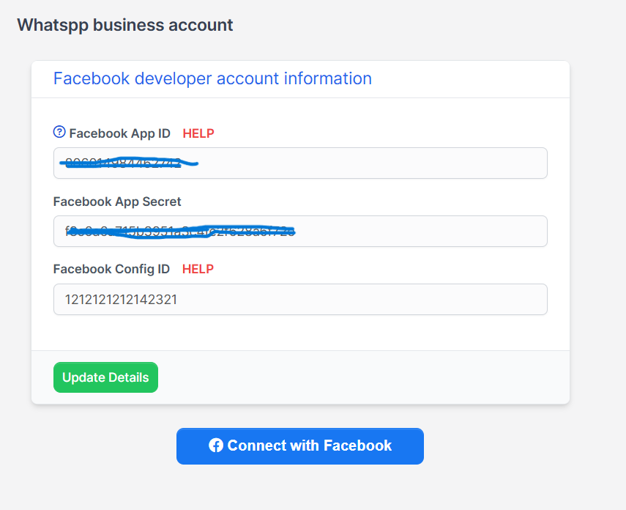Open HELP link next to Facebook App ID
Image resolution: width=626 pixels, height=510 pixels.
198,133
